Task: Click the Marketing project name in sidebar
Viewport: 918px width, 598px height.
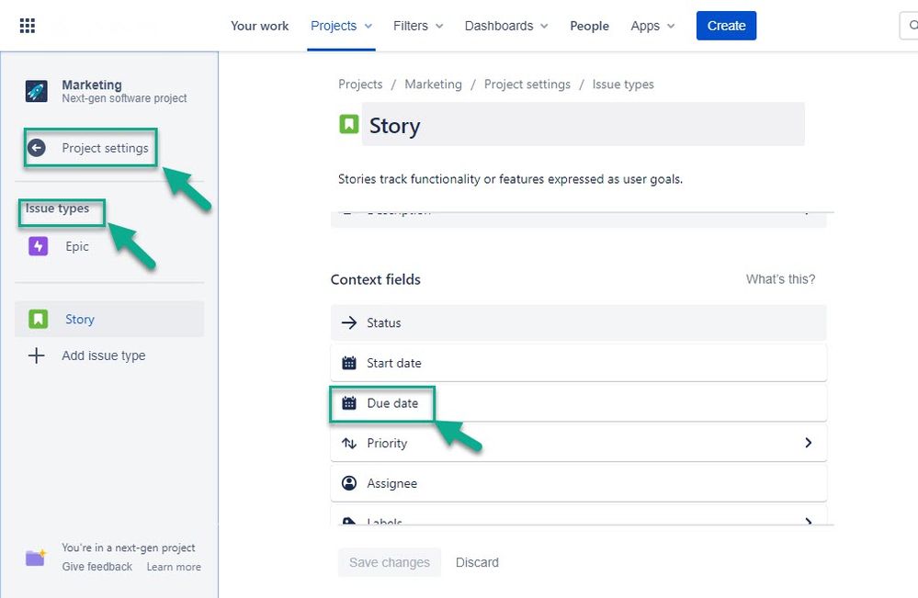Action: (92, 85)
